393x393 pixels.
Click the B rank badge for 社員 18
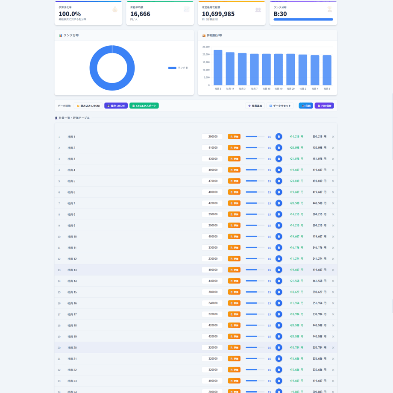click(x=279, y=326)
